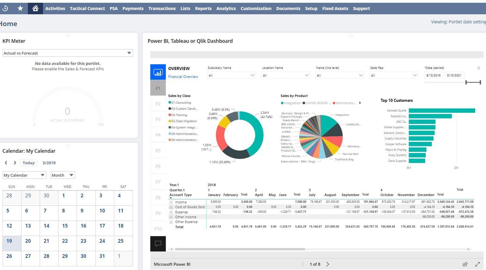486x270 pixels.
Task: Click the Account Type column header
Action: 181,195
